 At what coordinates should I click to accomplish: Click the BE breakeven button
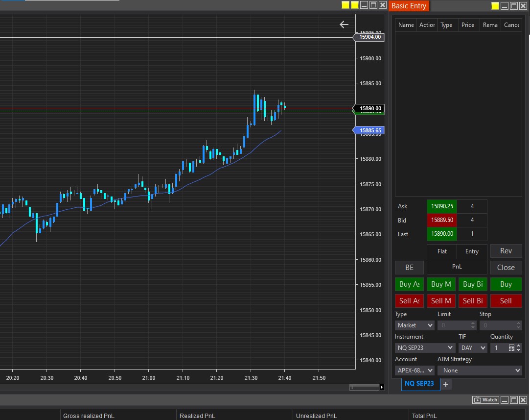tap(409, 267)
